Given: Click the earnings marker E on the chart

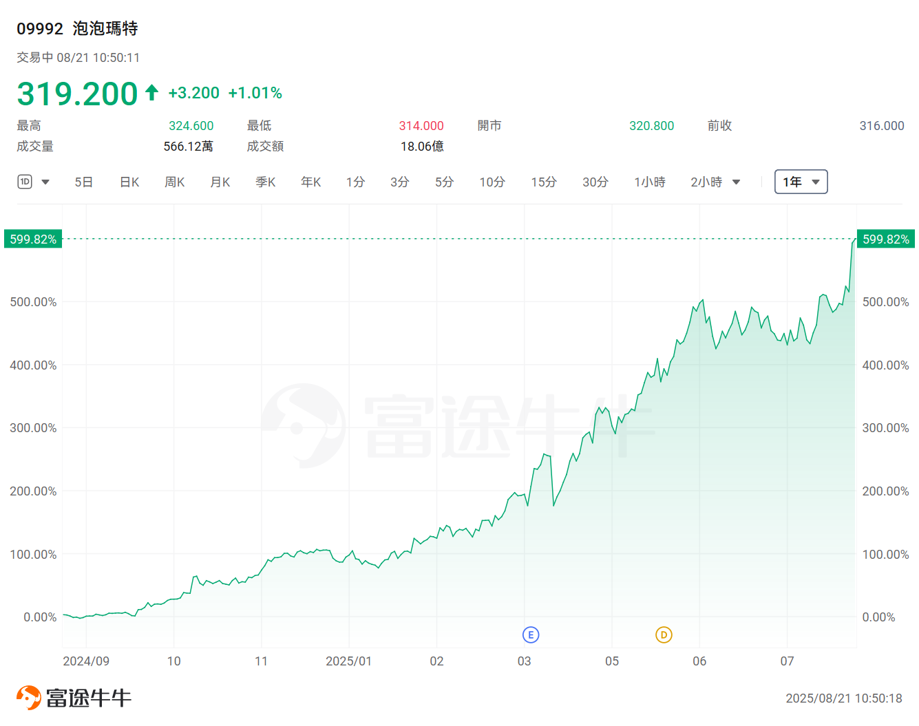Looking at the screenshot, I should [x=530, y=634].
